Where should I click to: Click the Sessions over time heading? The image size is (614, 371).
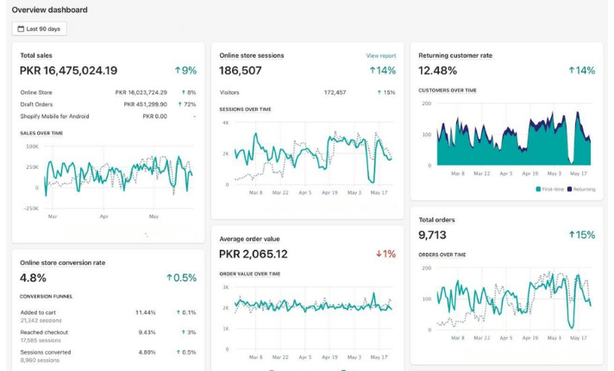(x=245, y=110)
